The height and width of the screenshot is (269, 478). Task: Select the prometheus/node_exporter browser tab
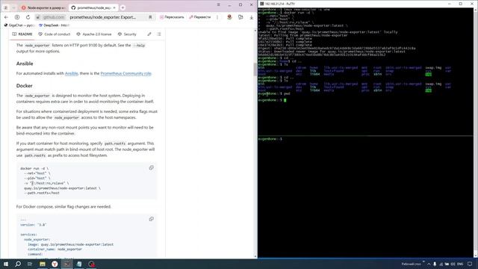point(93,7)
